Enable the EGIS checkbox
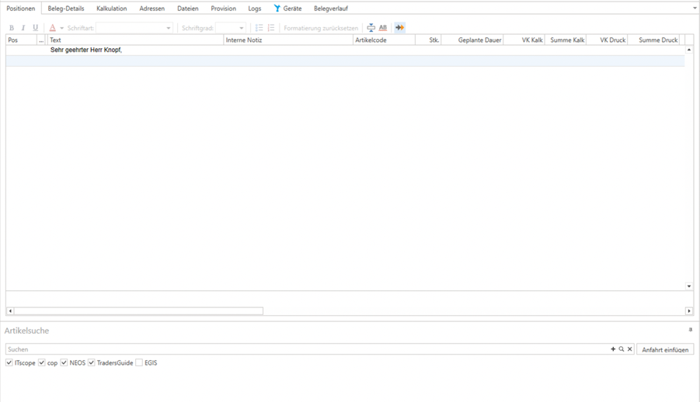 tap(139, 362)
